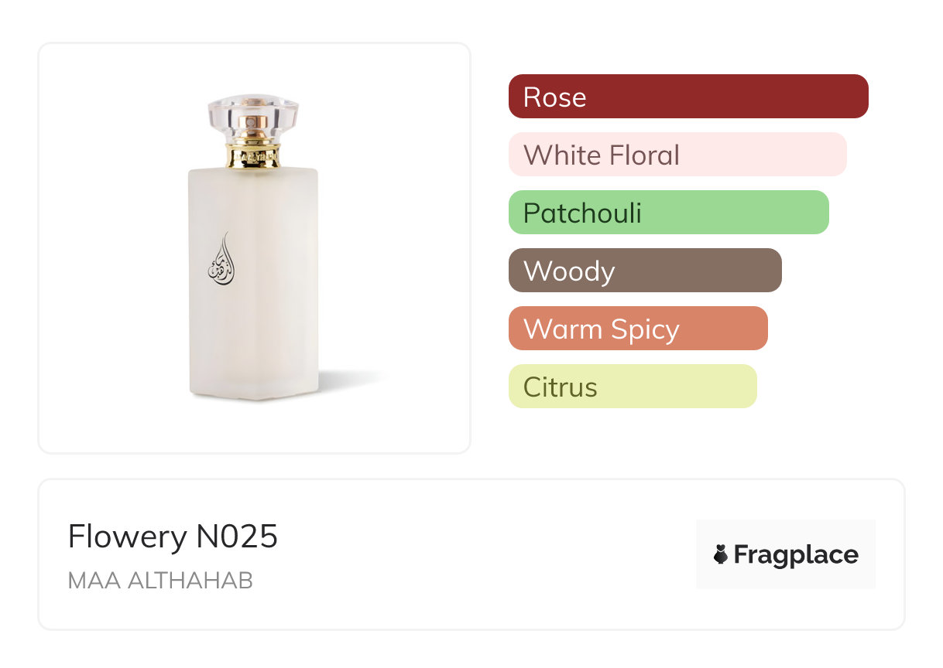Click the Arabic calligraphy emblem on bottle
The height and width of the screenshot is (668, 943).
tap(221, 261)
